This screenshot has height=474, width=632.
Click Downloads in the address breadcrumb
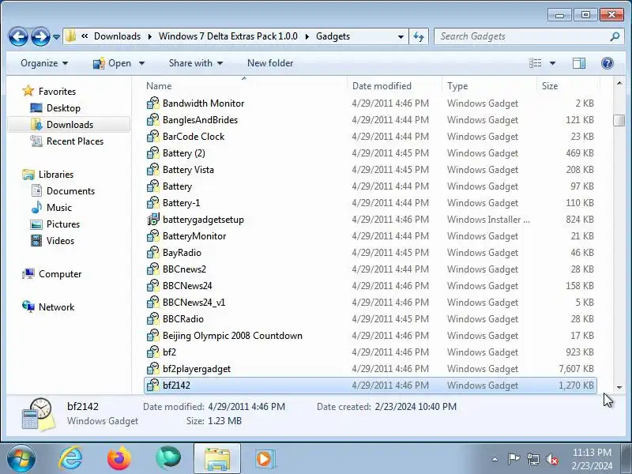click(x=117, y=36)
